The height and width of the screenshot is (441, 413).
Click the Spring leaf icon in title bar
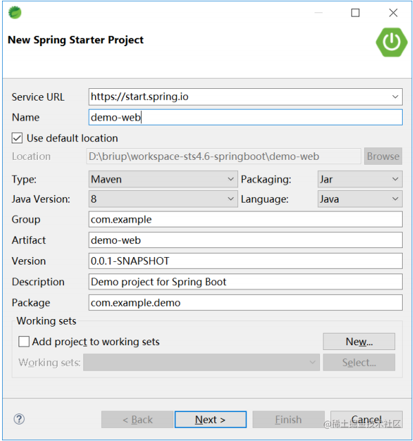[x=14, y=12]
